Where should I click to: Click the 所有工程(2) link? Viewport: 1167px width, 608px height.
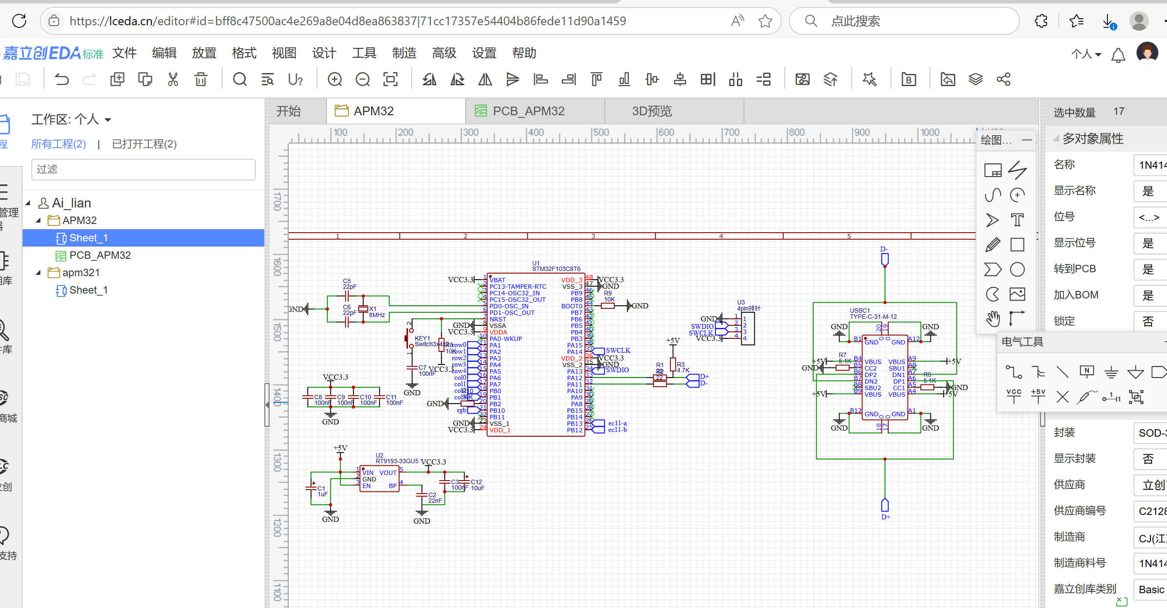tap(58, 144)
